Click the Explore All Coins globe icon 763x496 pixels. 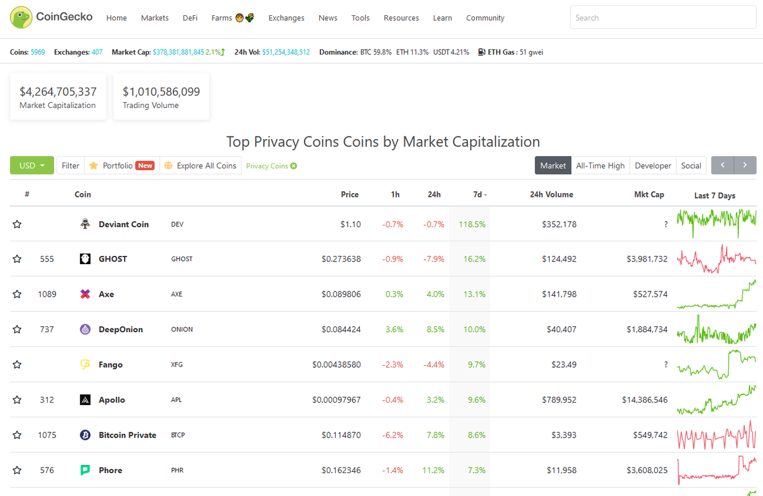coord(168,166)
